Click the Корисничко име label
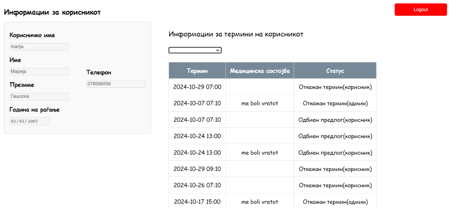This screenshot has height=208, width=458. [32, 36]
